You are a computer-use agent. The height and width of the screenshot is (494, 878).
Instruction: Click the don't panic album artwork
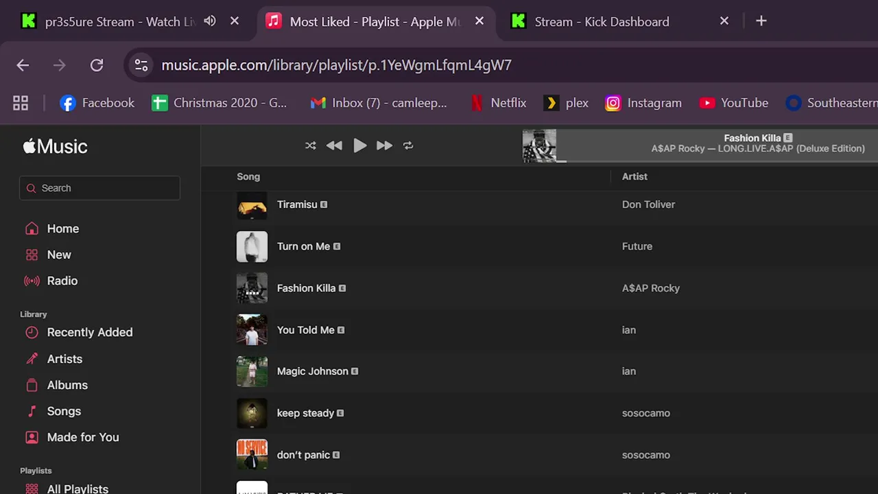click(252, 455)
